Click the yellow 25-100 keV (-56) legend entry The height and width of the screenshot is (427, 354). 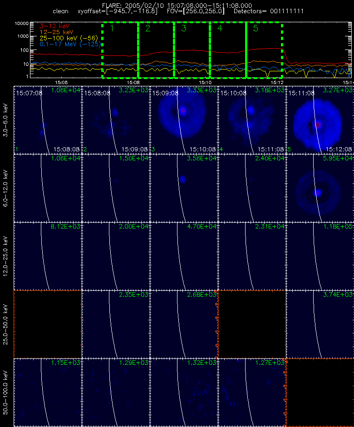69,38
